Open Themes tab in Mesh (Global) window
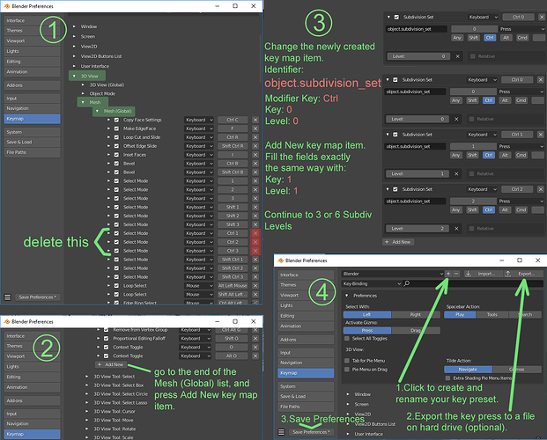547x440 pixels. coord(32,31)
